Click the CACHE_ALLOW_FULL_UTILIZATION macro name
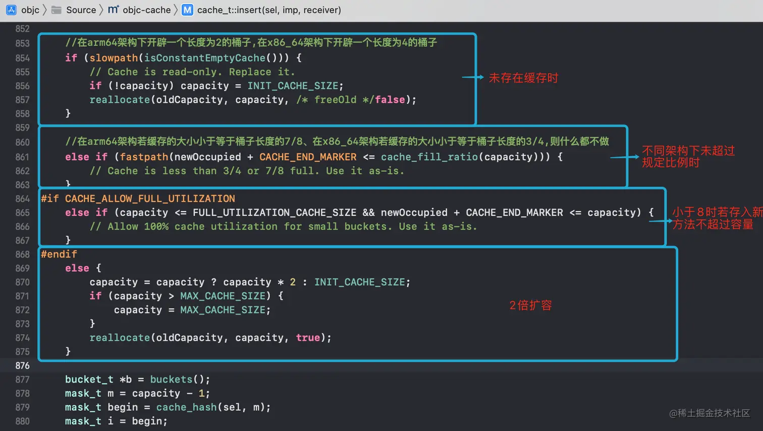Image resolution: width=763 pixels, height=431 pixels. pos(150,199)
